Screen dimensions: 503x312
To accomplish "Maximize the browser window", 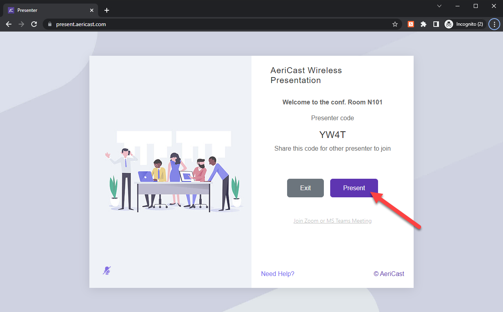I will point(476,6).
